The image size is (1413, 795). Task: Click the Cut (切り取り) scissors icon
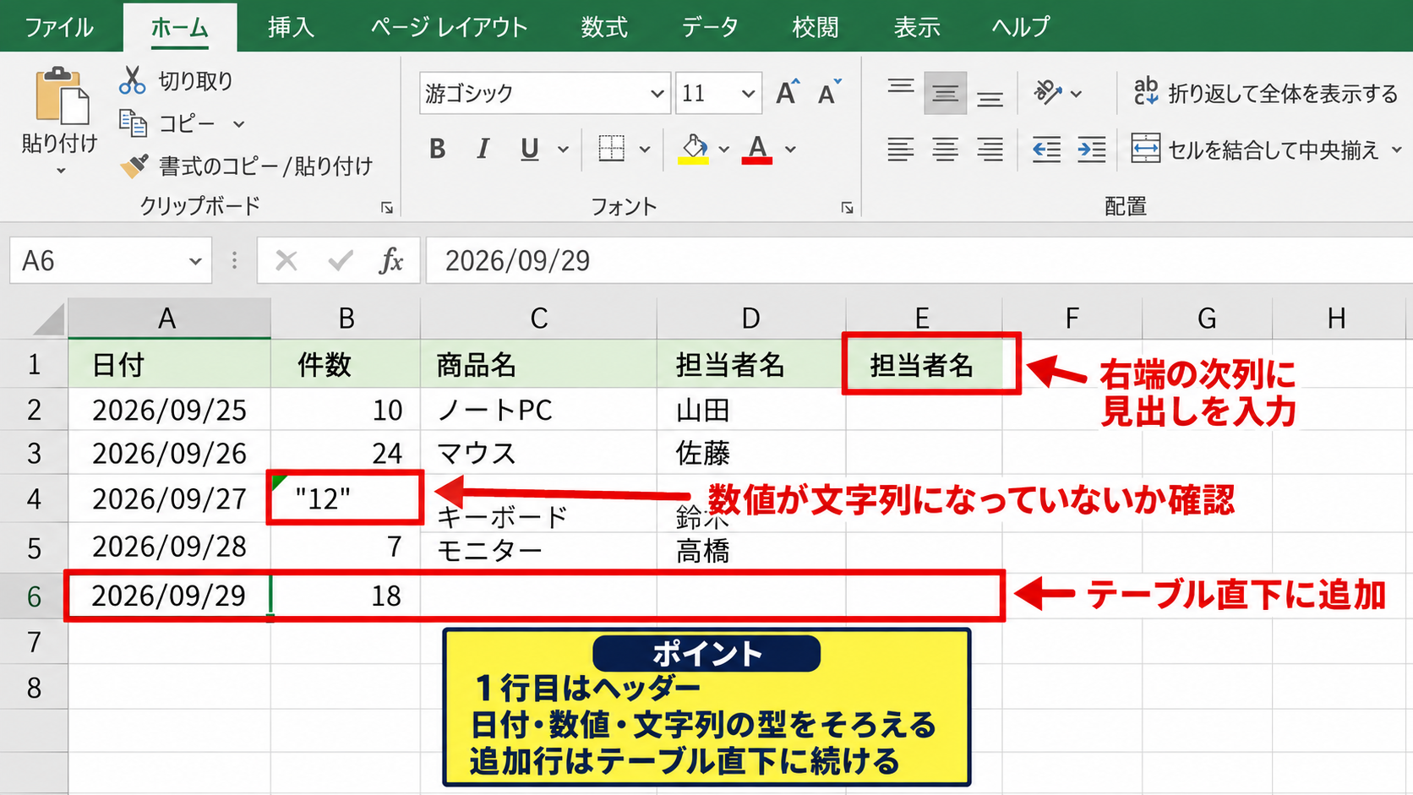click(x=133, y=80)
